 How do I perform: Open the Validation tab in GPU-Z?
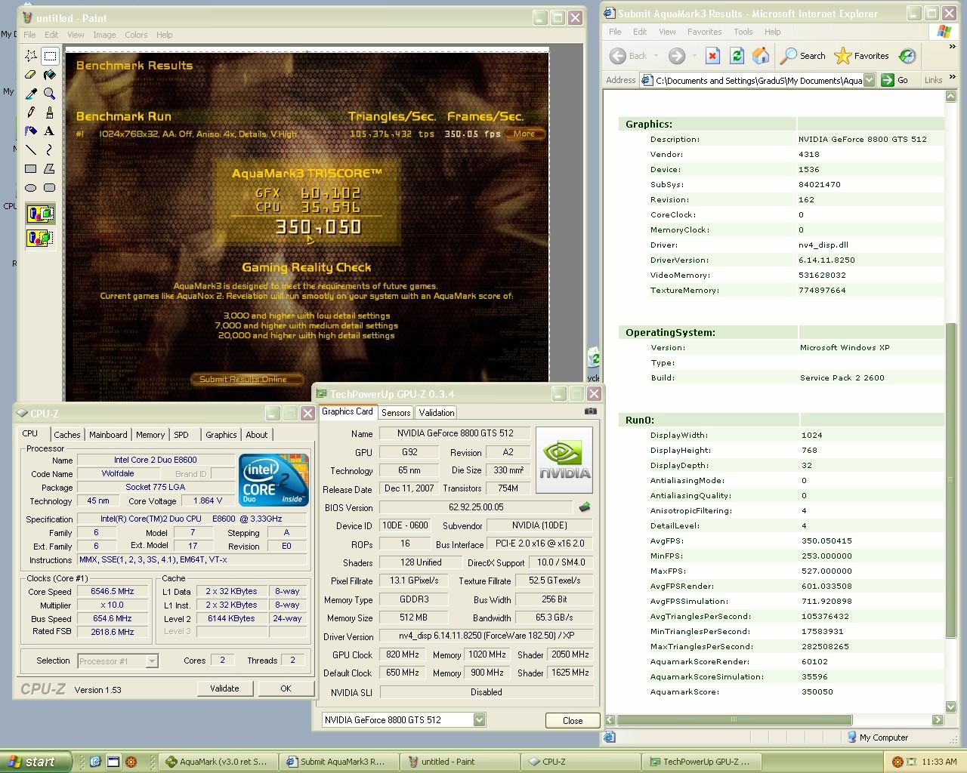[x=437, y=413]
